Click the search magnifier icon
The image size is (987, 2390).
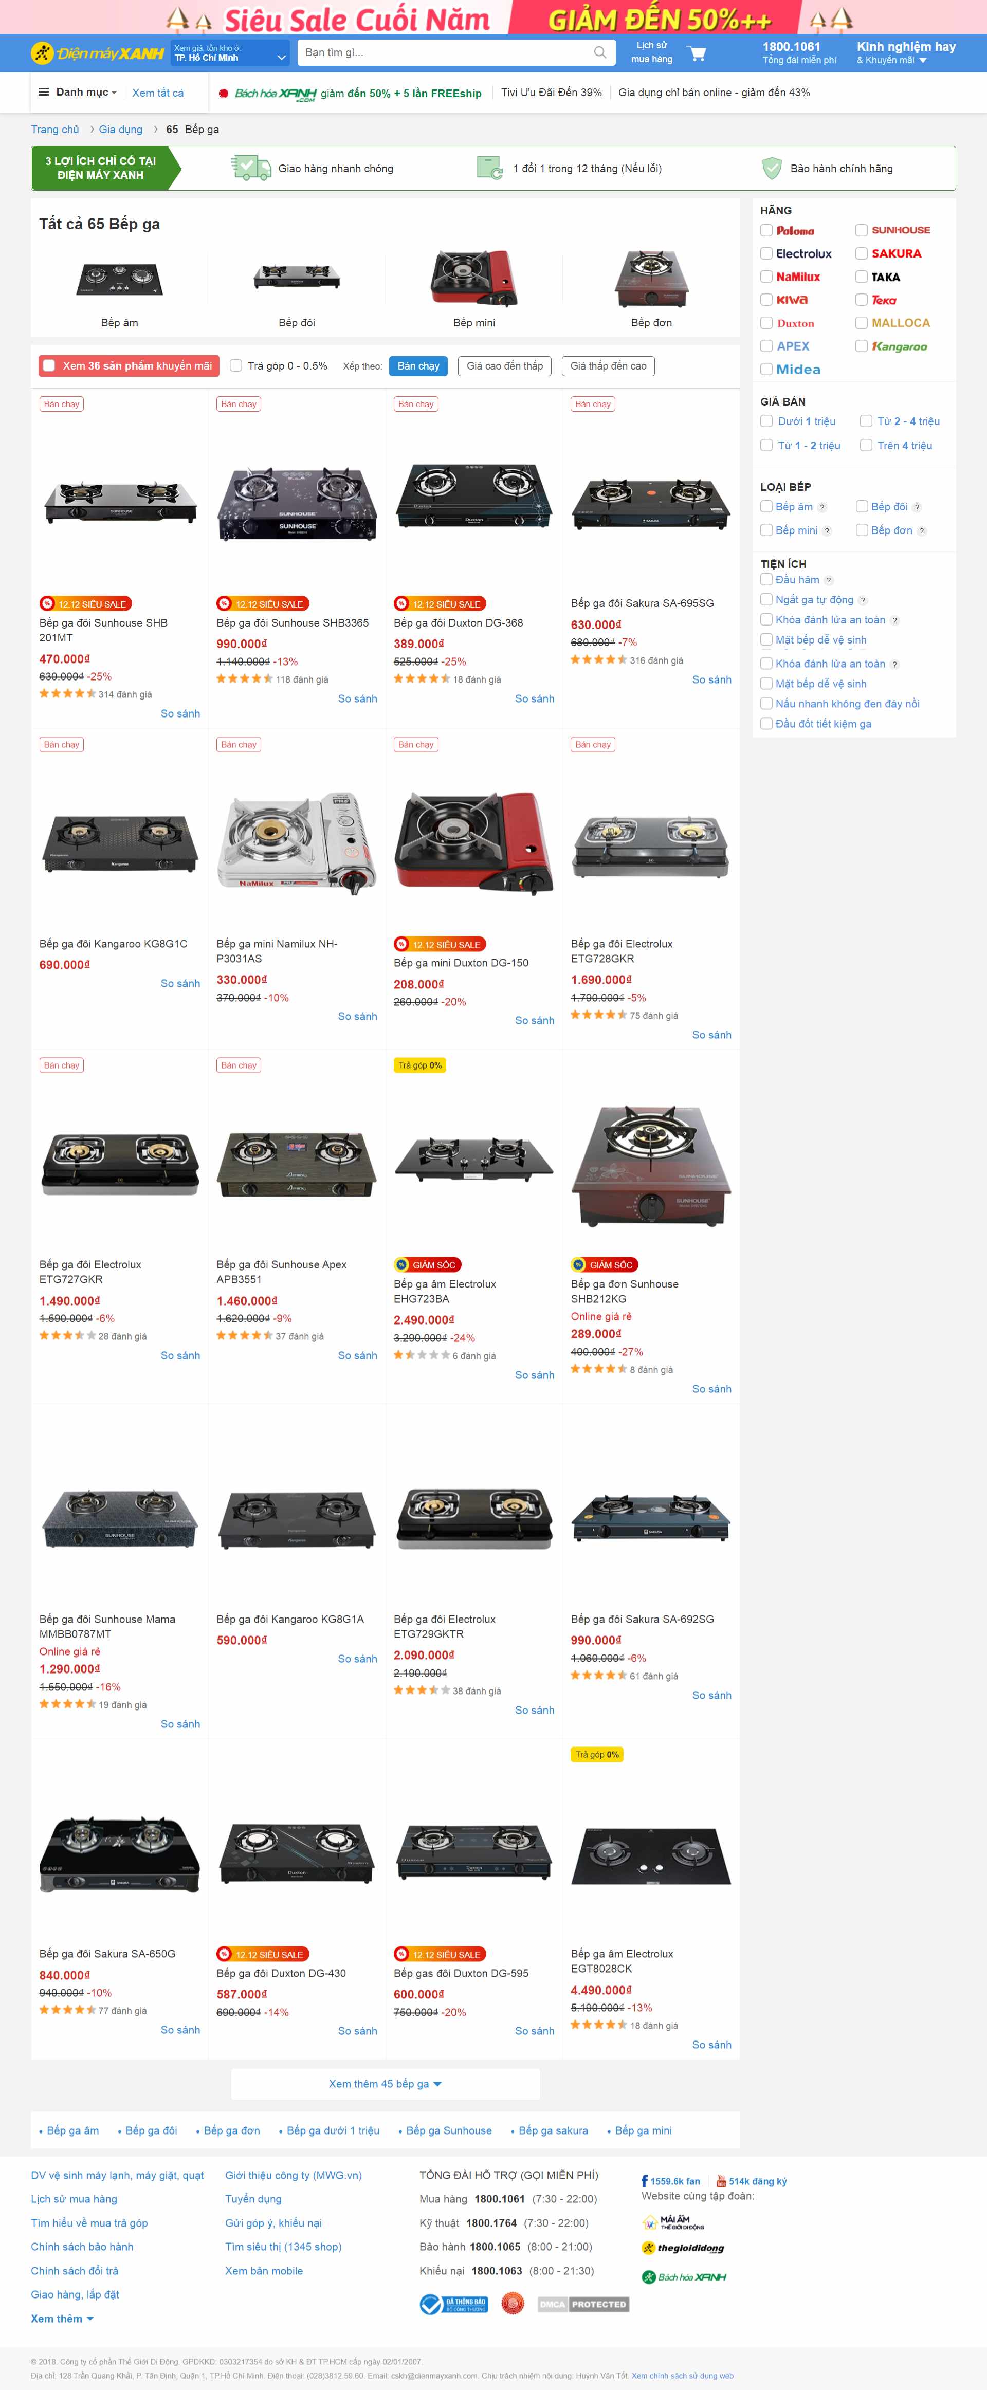coord(600,53)
